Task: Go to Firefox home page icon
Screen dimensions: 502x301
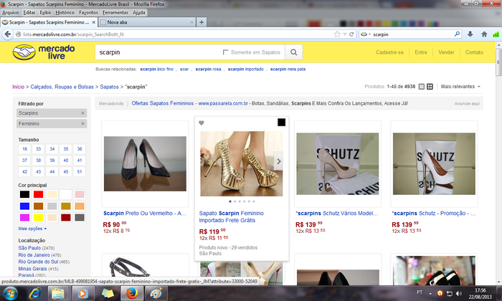Action: (484, 34)
